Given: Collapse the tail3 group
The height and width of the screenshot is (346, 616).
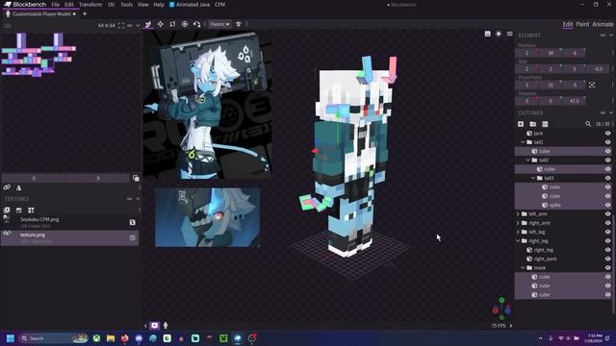Looking at the screenshot, I should 533,178.
